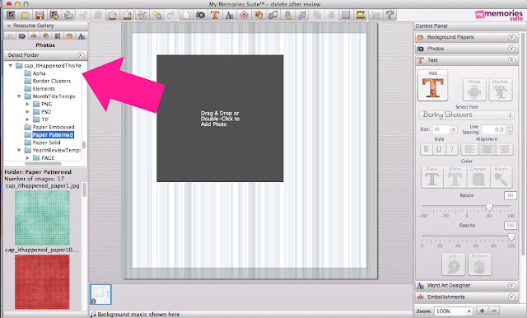Click the grid toolbar icon
Screen dimensions: 527x318
click(346, 15)
